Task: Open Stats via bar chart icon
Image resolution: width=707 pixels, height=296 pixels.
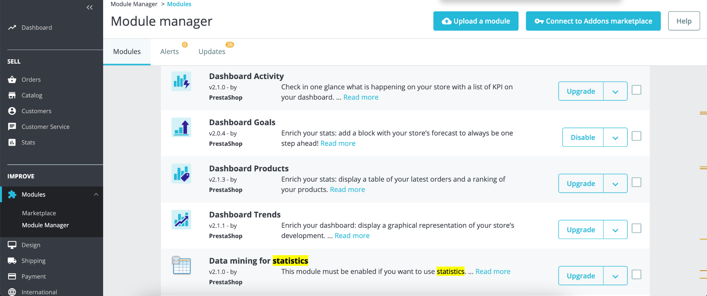Action: (x=12, y=142)
